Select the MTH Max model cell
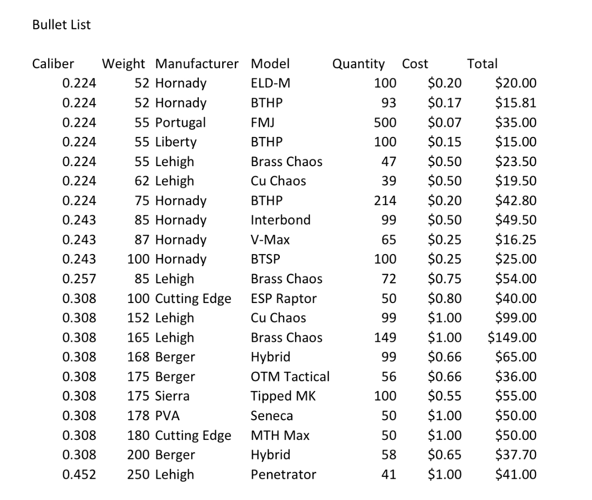592x500 pixels. (280, 435)
